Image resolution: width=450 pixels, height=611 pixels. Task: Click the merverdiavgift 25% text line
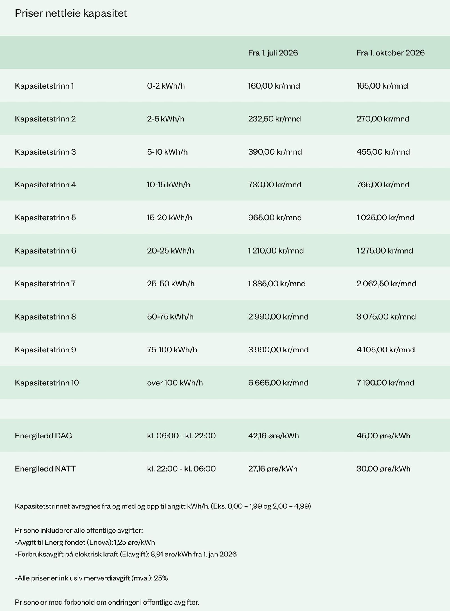coord(91,578)
